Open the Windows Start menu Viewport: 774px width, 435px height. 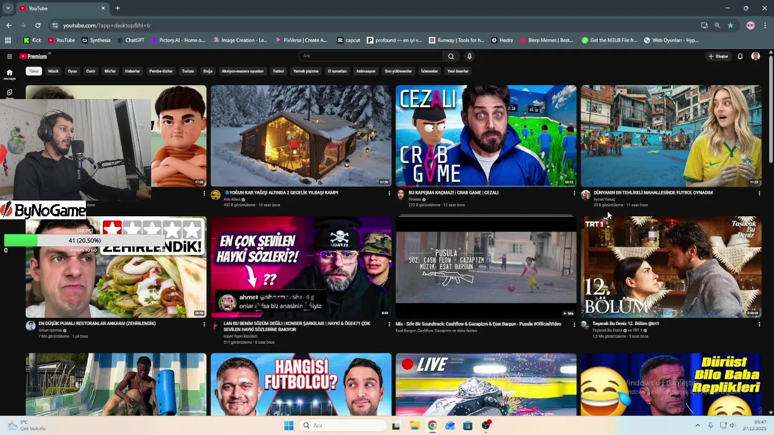(288, 425)
